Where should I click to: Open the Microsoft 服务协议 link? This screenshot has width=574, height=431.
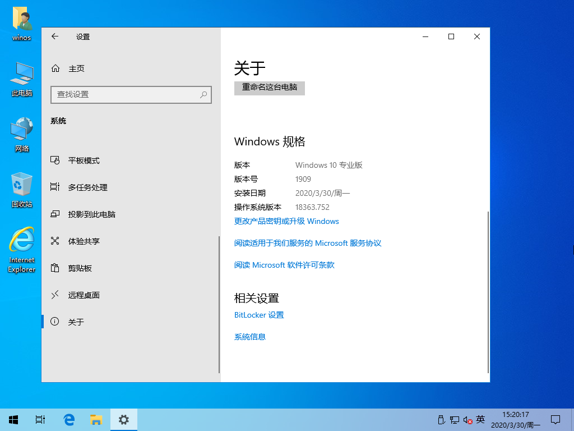pyautogui.click(x=308, y=244)
